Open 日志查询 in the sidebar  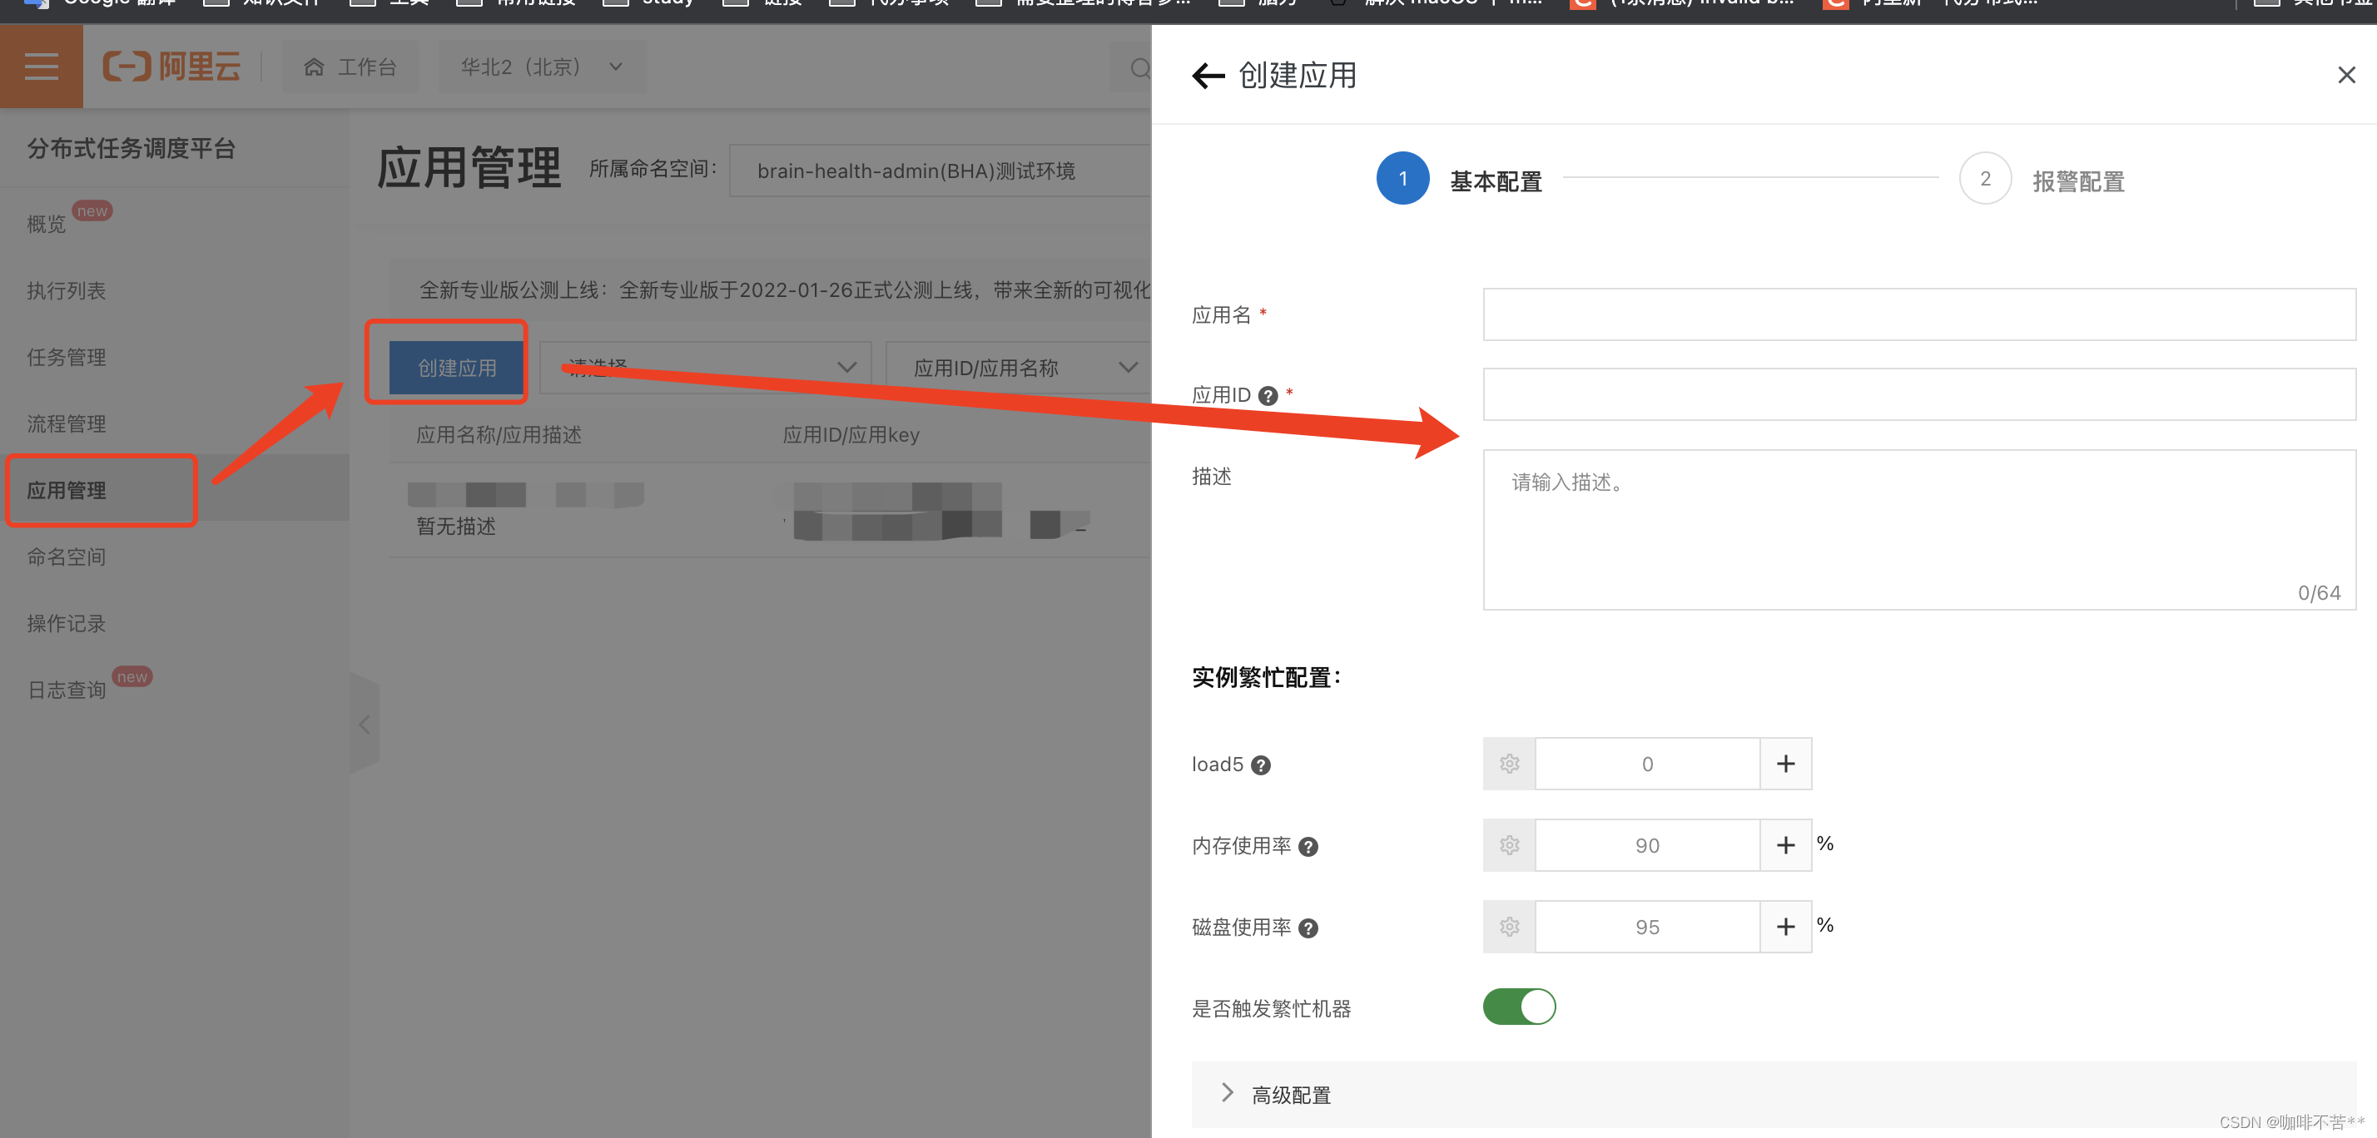[67, 690]
